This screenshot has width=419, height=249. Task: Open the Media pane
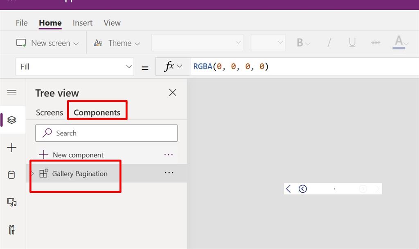point(12,202)
